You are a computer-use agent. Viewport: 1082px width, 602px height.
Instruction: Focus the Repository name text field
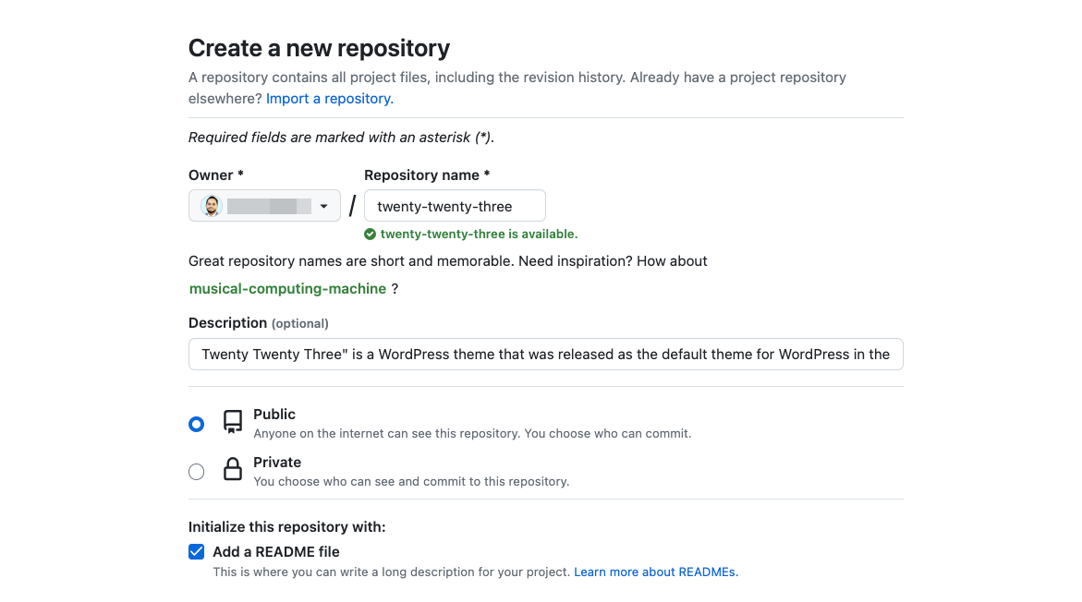[455, 206]
